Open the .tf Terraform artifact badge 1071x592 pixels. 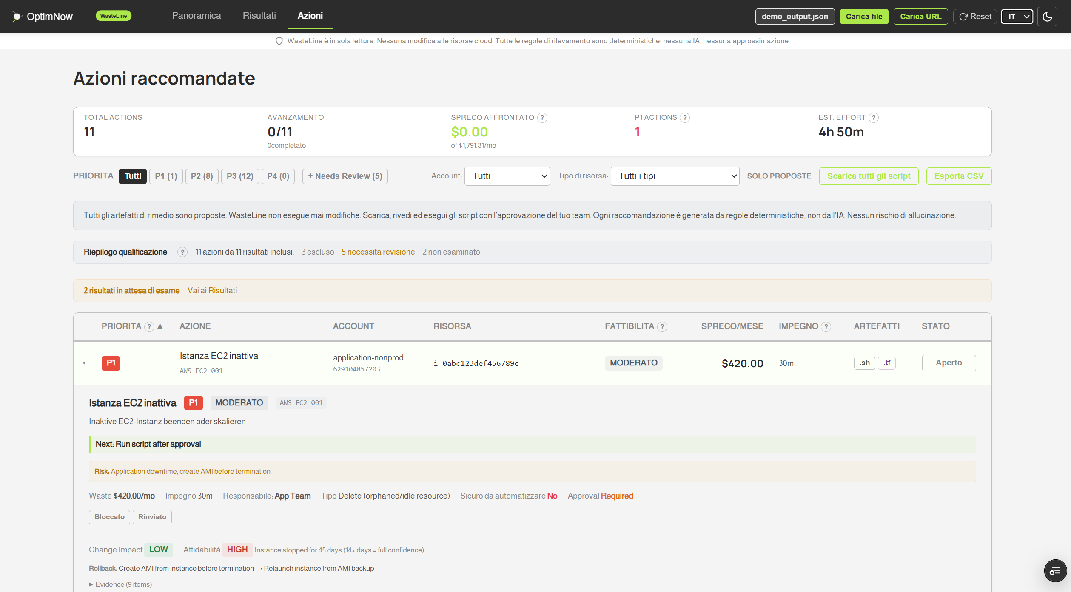tap(887, 363)
